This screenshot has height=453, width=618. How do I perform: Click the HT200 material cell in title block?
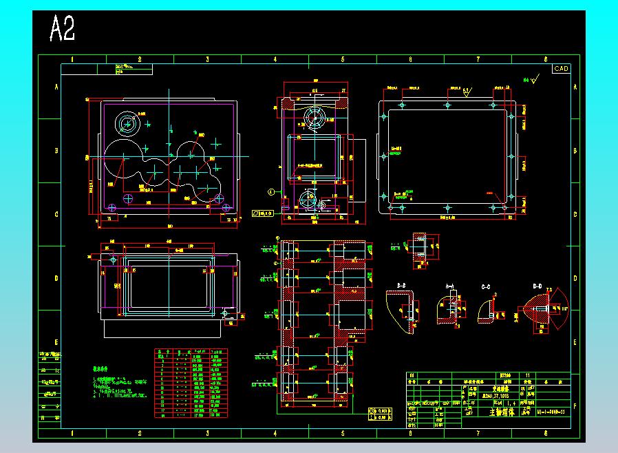505,375
